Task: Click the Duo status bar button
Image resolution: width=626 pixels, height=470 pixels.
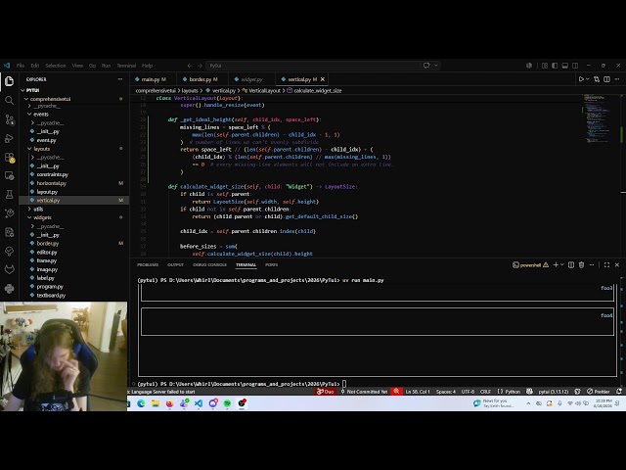Action: click(x=326, y=392)
